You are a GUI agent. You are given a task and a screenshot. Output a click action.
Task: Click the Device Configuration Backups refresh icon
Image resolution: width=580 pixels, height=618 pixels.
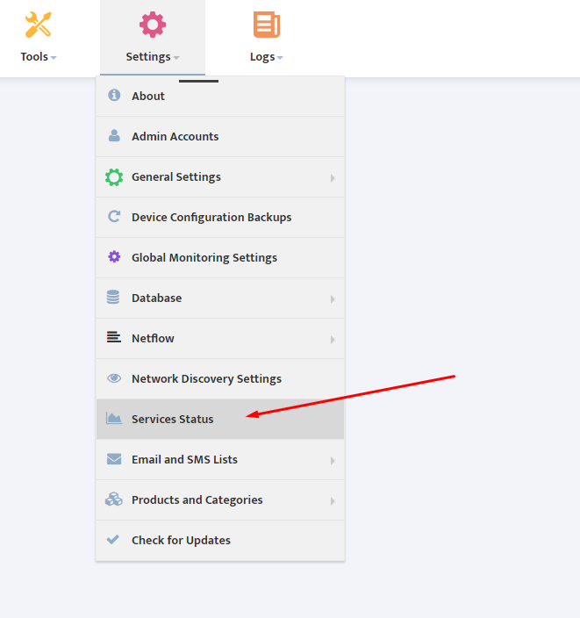point(114,216)
